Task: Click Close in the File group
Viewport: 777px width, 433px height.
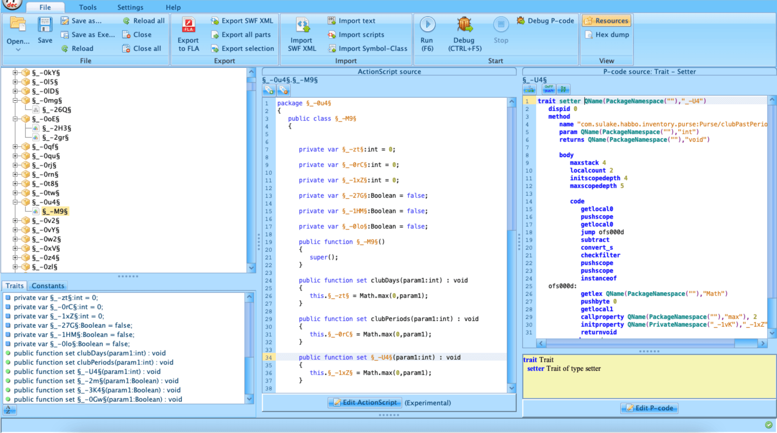Action: click(x=137, y=34)
